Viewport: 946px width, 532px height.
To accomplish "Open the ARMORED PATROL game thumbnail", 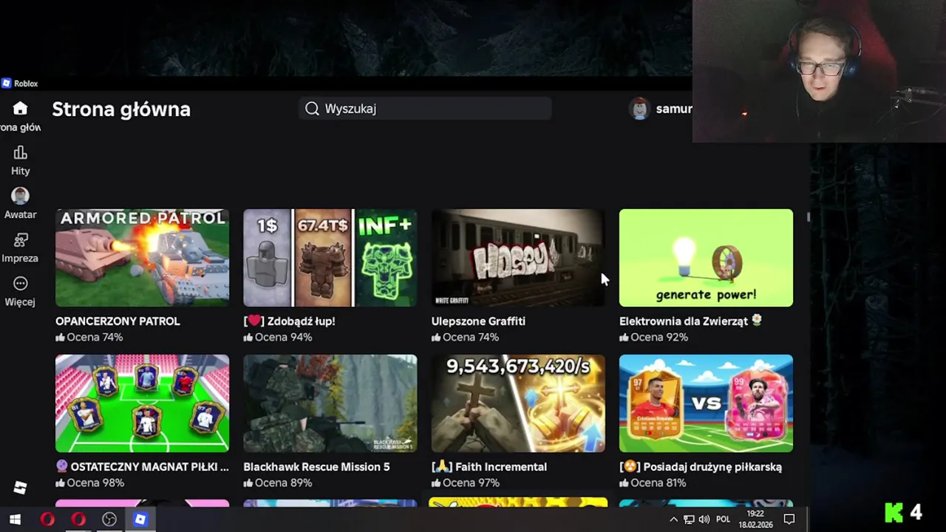I will tap(142, 258).
